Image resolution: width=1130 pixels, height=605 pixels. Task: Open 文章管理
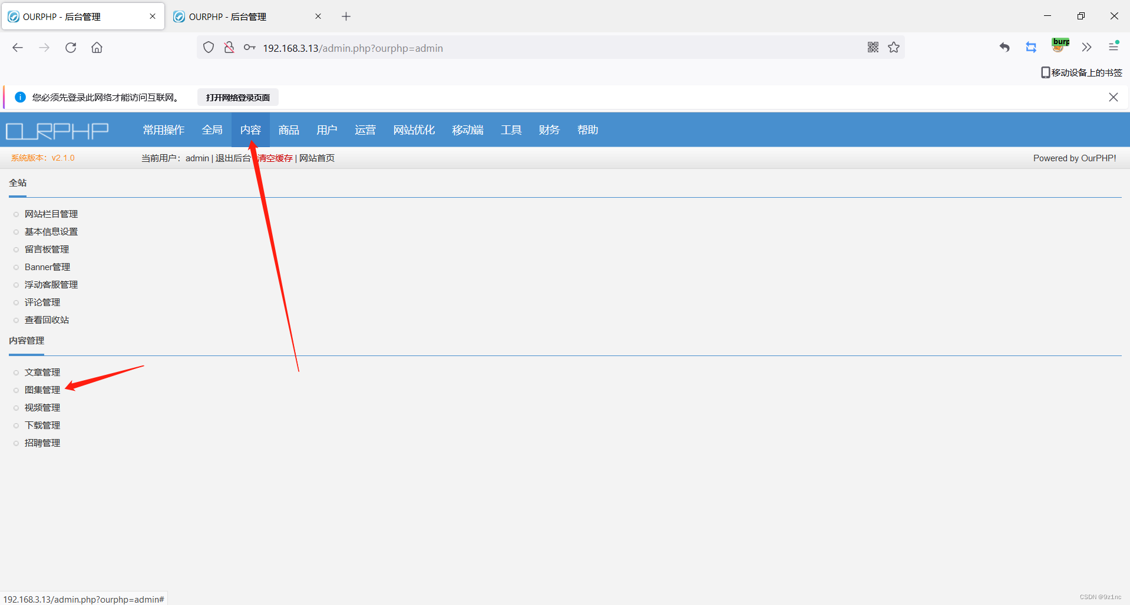click(42, 373)
